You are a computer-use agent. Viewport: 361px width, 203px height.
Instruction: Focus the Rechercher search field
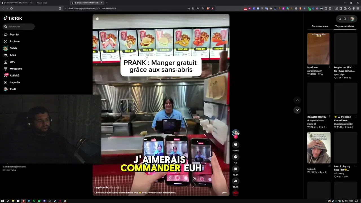click(19, 27)
